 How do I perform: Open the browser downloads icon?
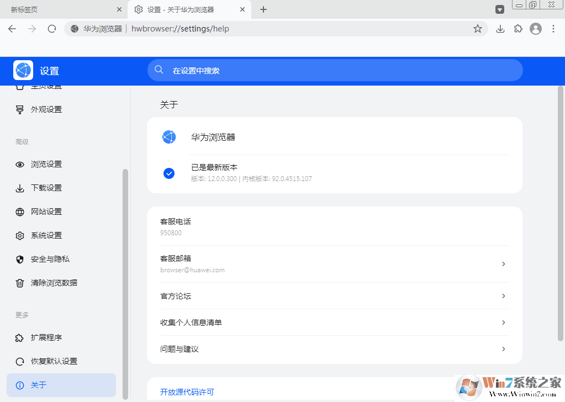[500, 29]
